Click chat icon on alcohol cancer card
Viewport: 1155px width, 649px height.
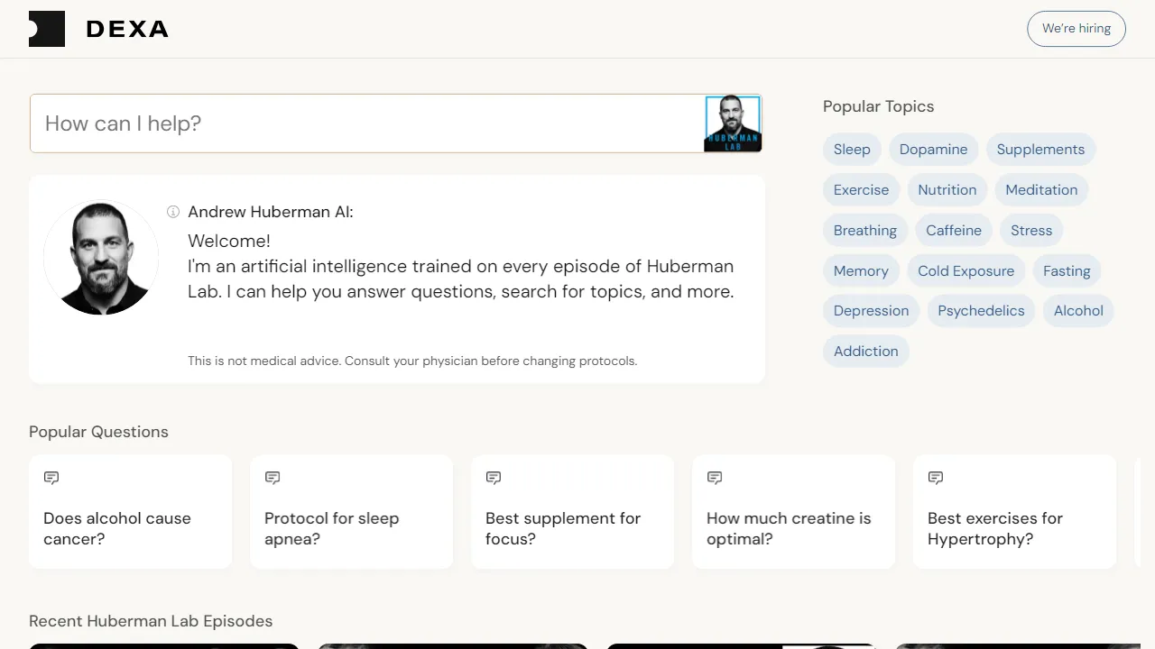click(51, 478)
